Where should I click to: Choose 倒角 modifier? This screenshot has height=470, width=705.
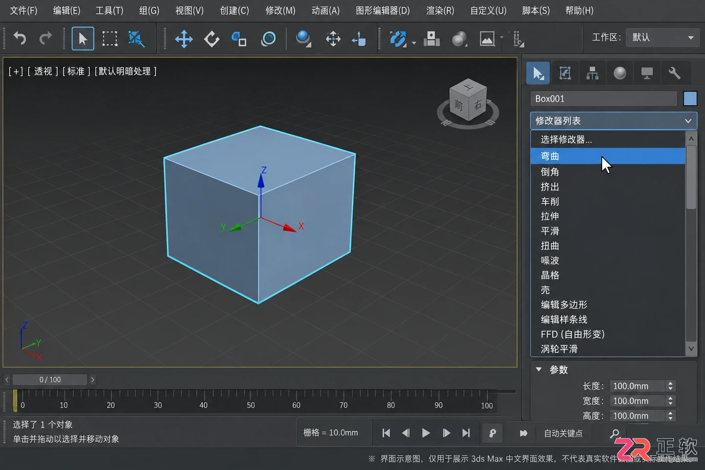coord(608,172)
